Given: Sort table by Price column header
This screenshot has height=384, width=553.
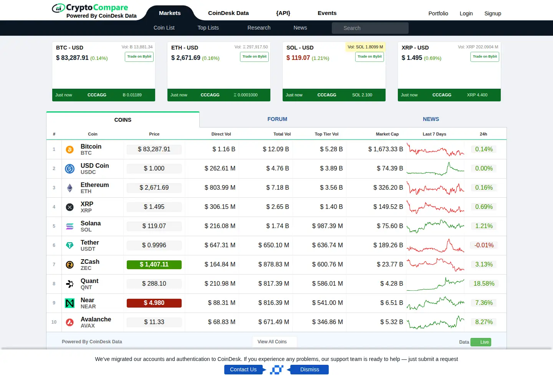Looking at the screenshot, I should click(154, 134).
